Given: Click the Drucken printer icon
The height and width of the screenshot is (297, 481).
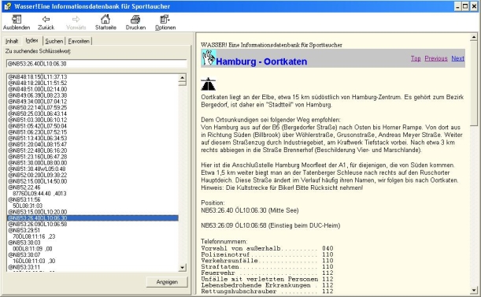Looking at the screenshot, I should tap(135, 20).
